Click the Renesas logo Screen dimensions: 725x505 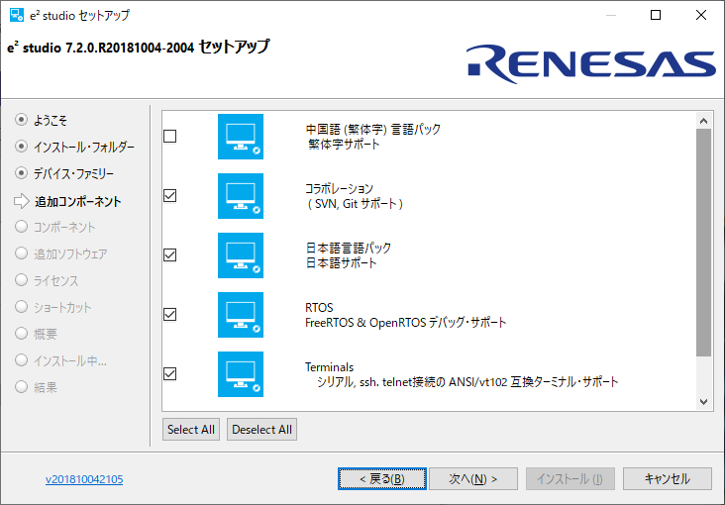coord(591,63)
